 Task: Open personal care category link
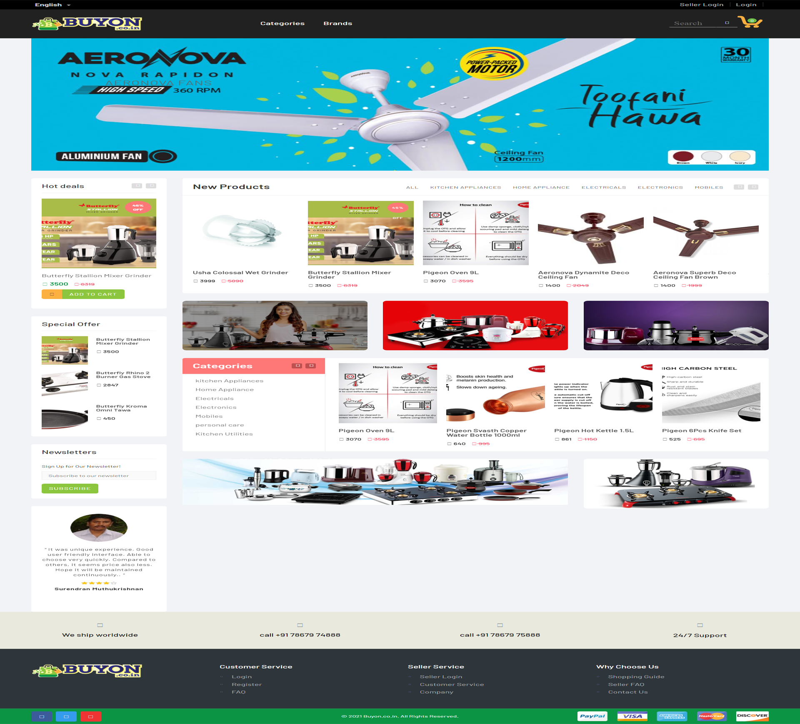click(220, 425)
